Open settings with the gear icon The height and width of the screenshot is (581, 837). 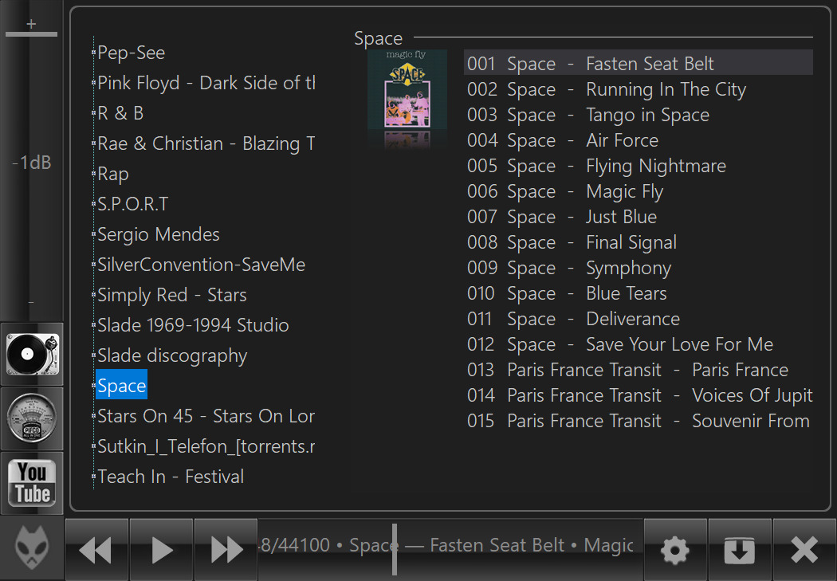tap(675, 550)
